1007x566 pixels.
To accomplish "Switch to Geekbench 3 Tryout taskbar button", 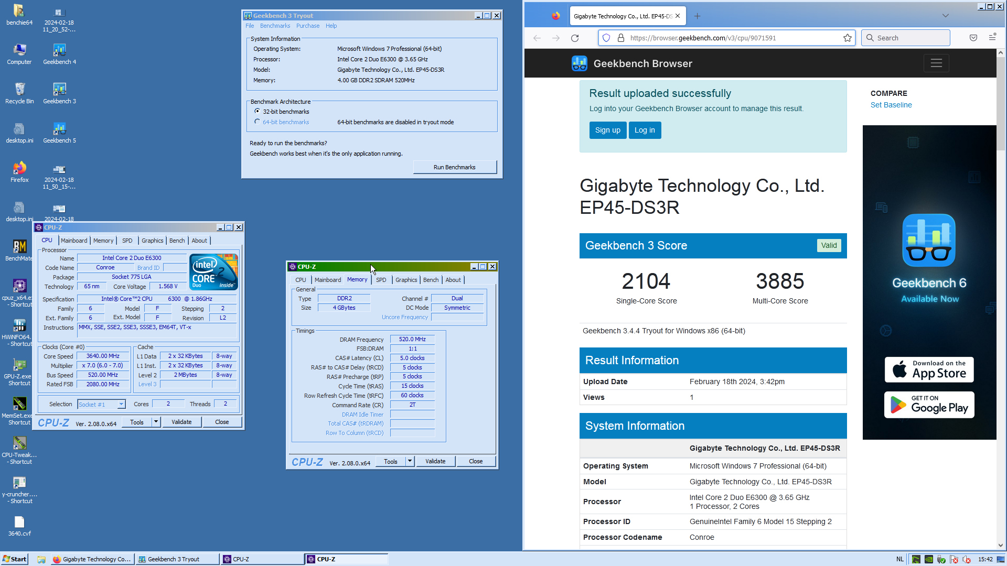I will tap(177, 559).
